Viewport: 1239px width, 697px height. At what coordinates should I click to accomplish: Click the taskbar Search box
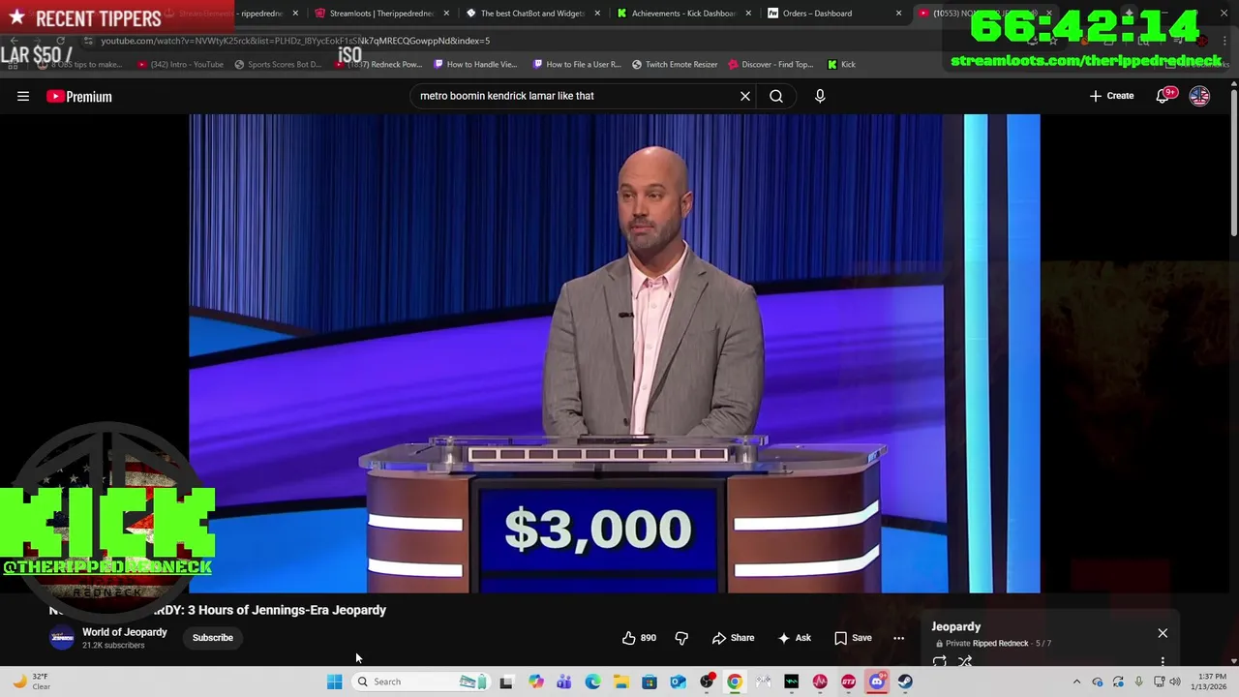click(421, 682)
